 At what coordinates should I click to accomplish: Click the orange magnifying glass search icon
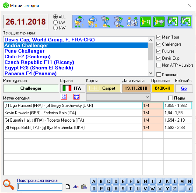point(8,184)
